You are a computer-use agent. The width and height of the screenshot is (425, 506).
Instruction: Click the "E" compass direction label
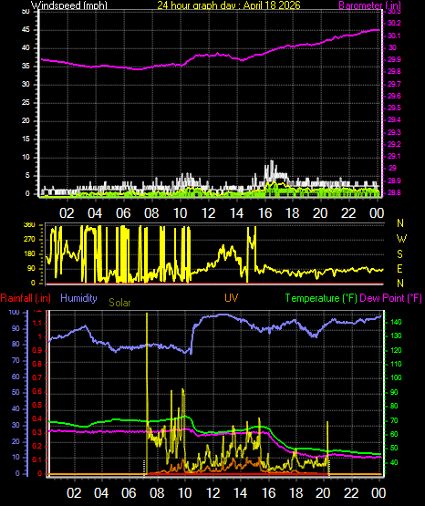click(x=399, y=268)
